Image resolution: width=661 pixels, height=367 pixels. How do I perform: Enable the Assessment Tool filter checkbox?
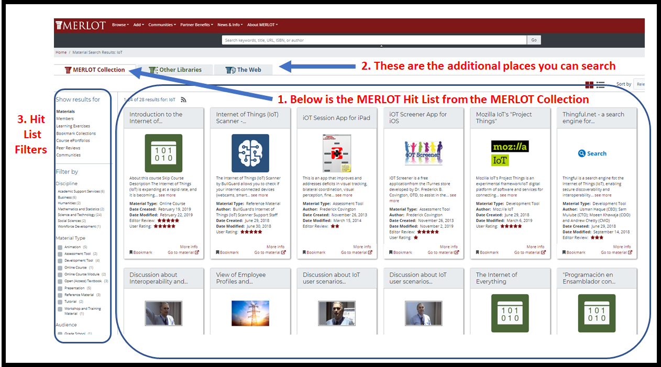pos(60,254)
